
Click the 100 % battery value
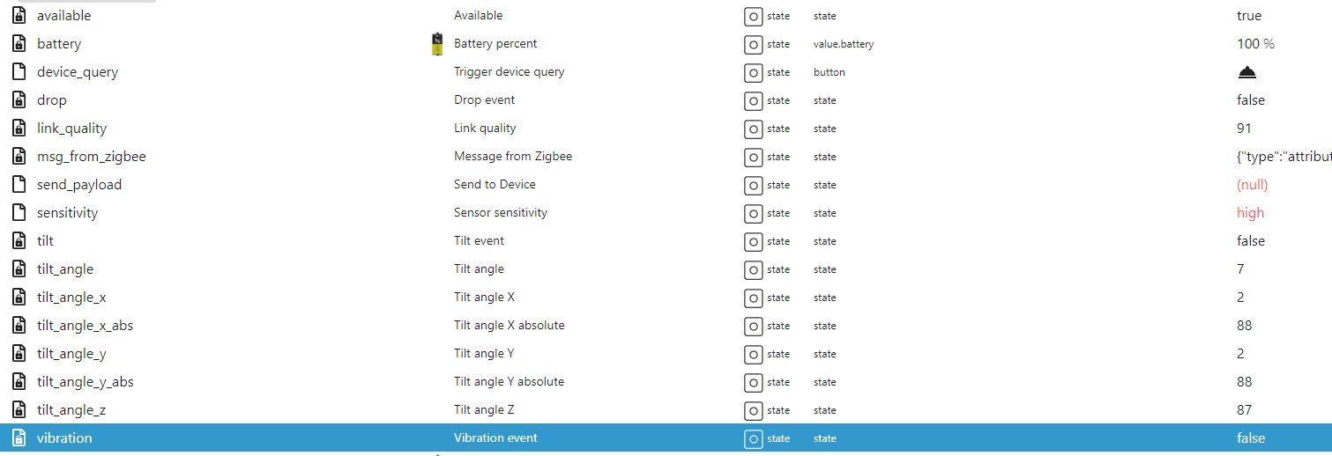1255,44
